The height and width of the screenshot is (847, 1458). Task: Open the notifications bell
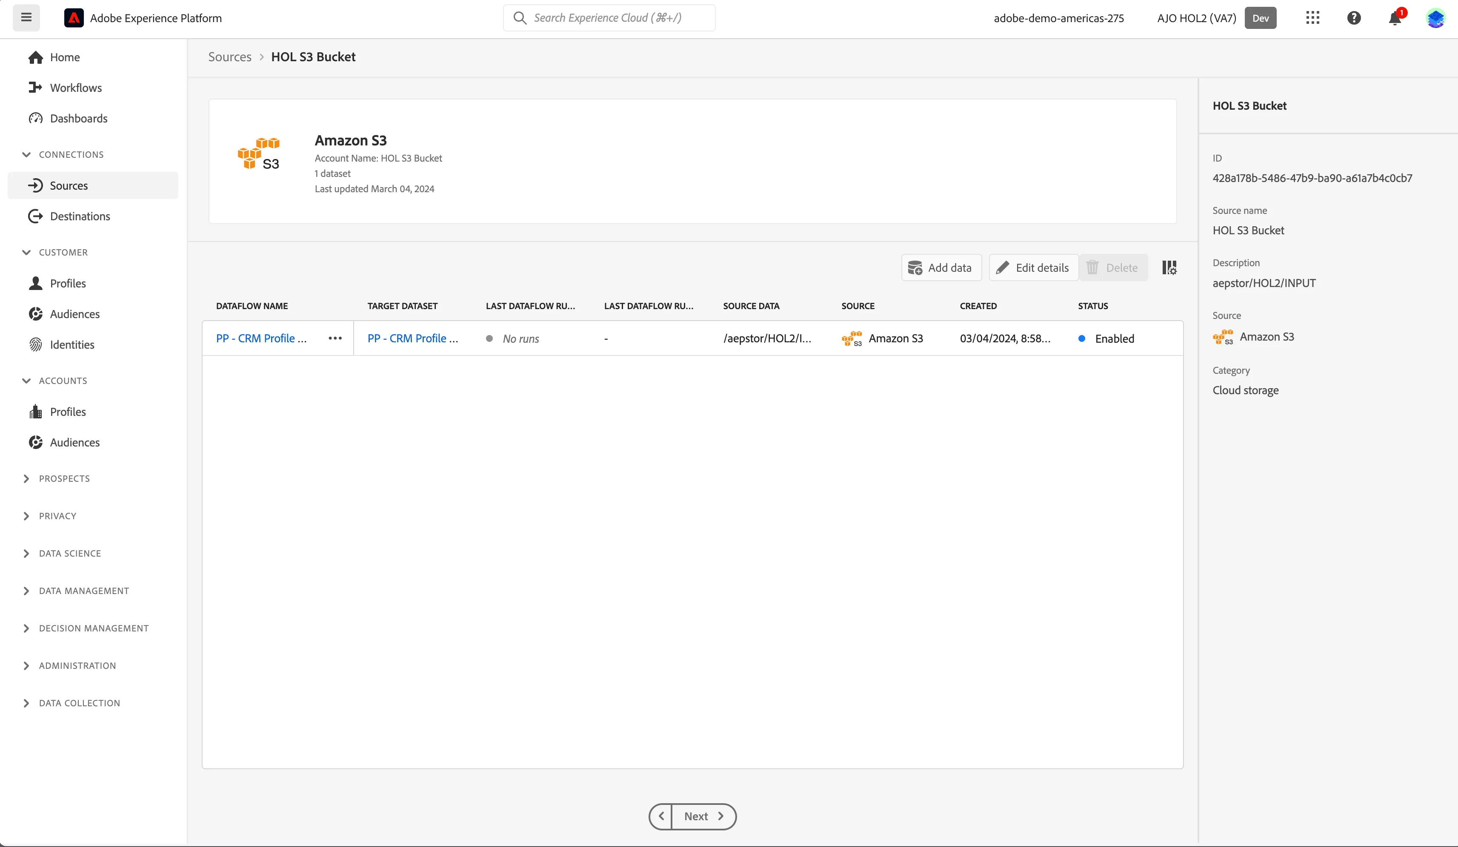tap(1395, 18)
